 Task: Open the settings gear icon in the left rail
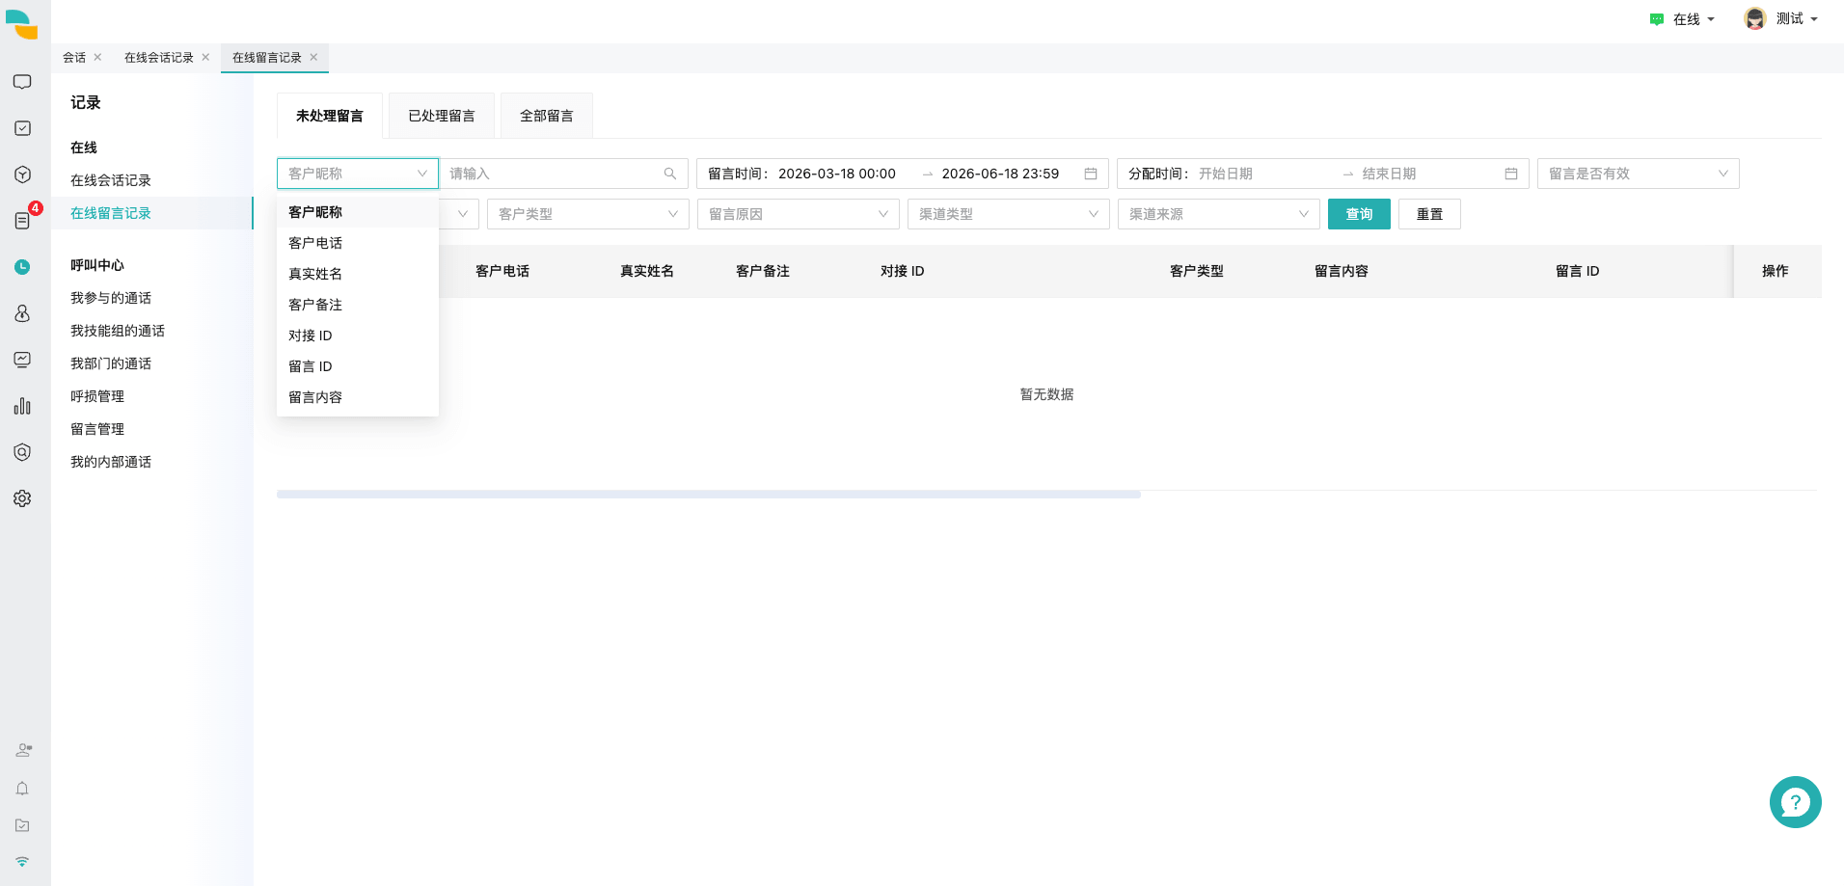tap(22, 498)
